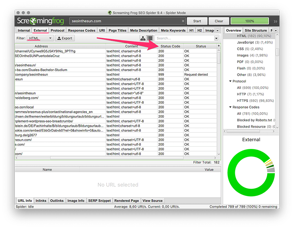Select the H2 tab

tap(200, 31)
